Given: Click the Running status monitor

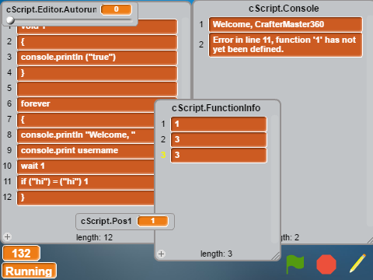Looking at the screenshot, I should pyautogui.click(x=29, y=271).
